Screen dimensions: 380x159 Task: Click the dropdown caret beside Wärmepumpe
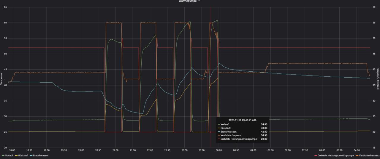(199, 1)
